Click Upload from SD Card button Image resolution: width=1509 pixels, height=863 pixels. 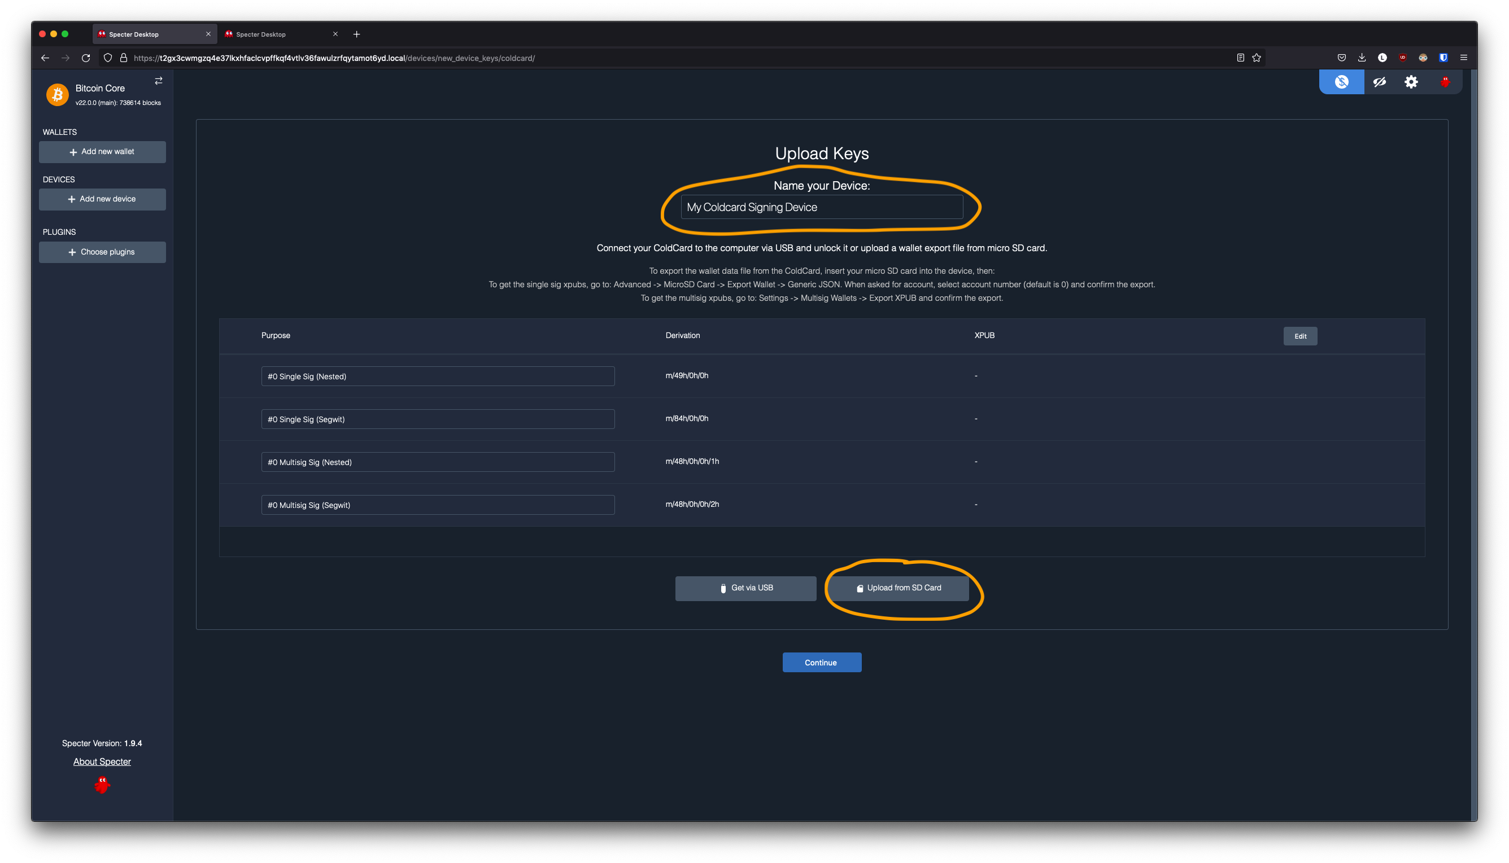(899, 588)
